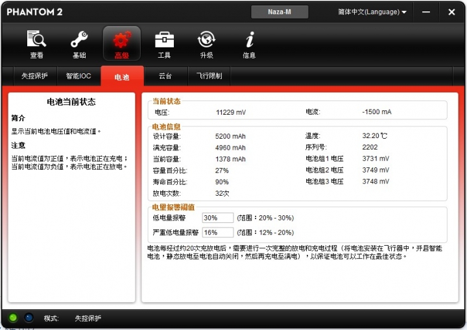This screenshot has width=467, height=330.
Task: Click the blue status indicator light
Action: (x=29, y=318)
